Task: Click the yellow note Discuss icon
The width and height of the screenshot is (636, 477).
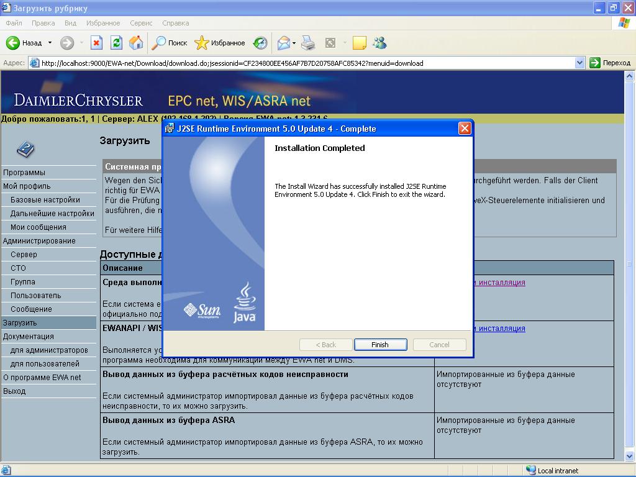Action: pos(360,43)
